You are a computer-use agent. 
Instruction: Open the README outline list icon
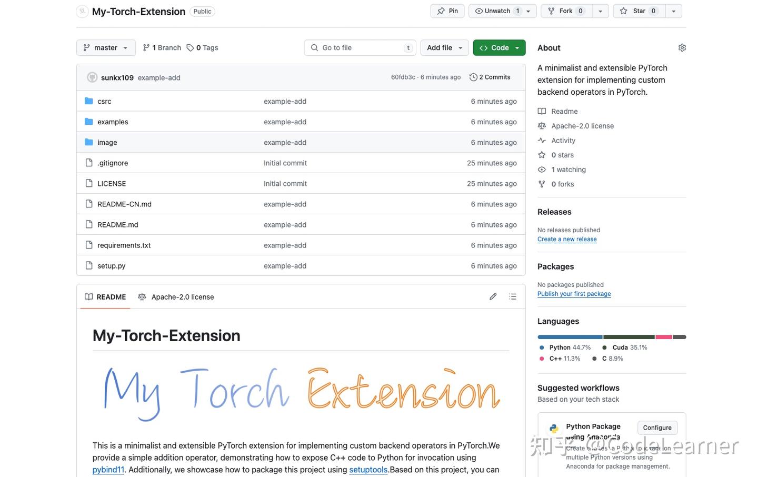(512, 296)
